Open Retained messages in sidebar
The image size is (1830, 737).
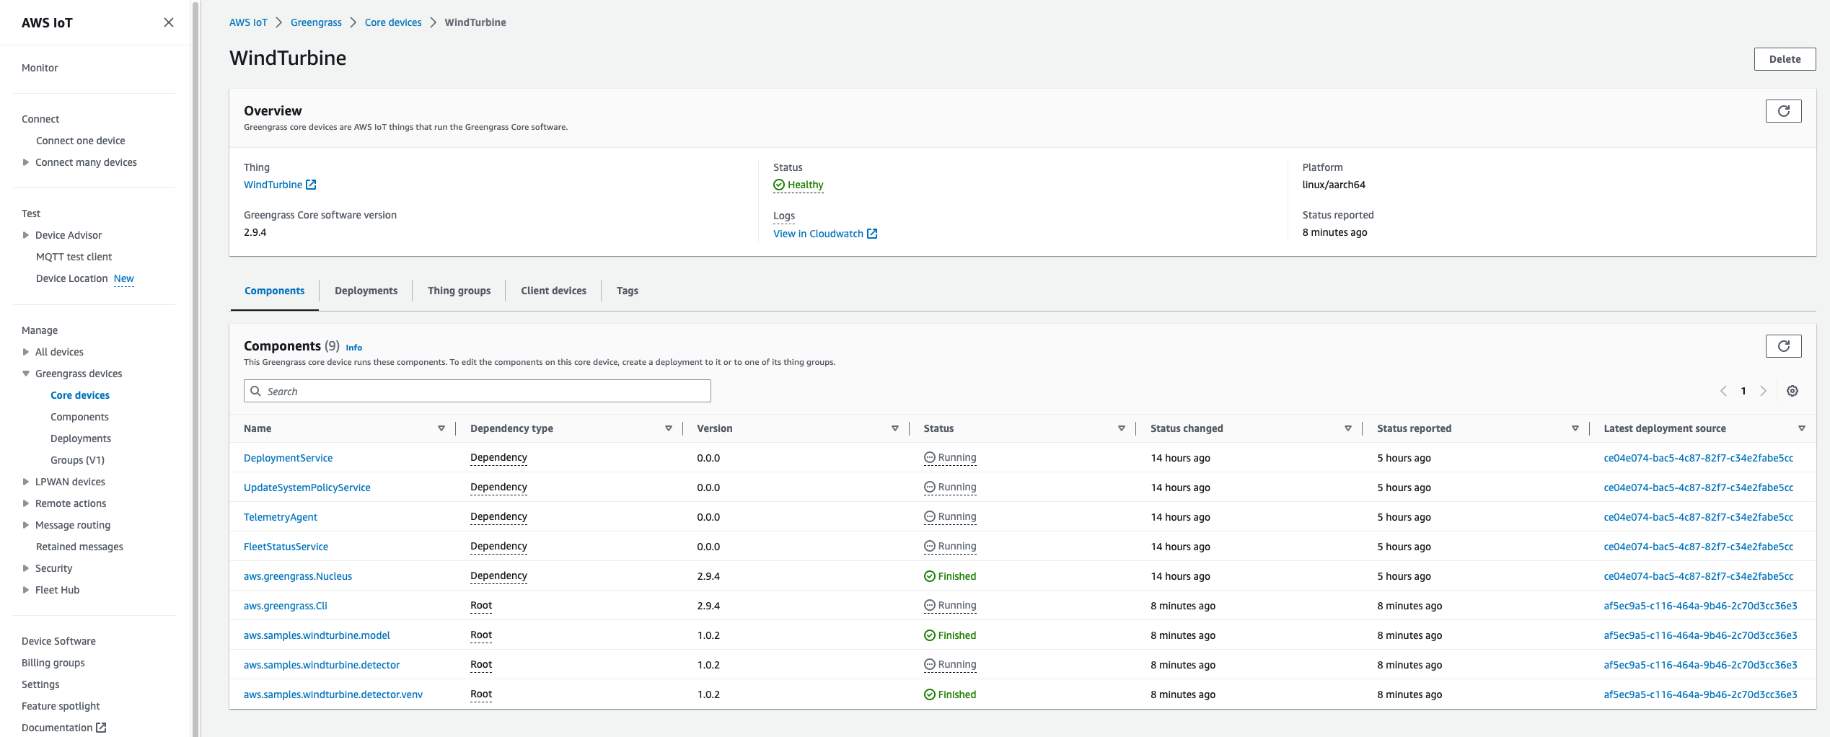click(79, 547)
